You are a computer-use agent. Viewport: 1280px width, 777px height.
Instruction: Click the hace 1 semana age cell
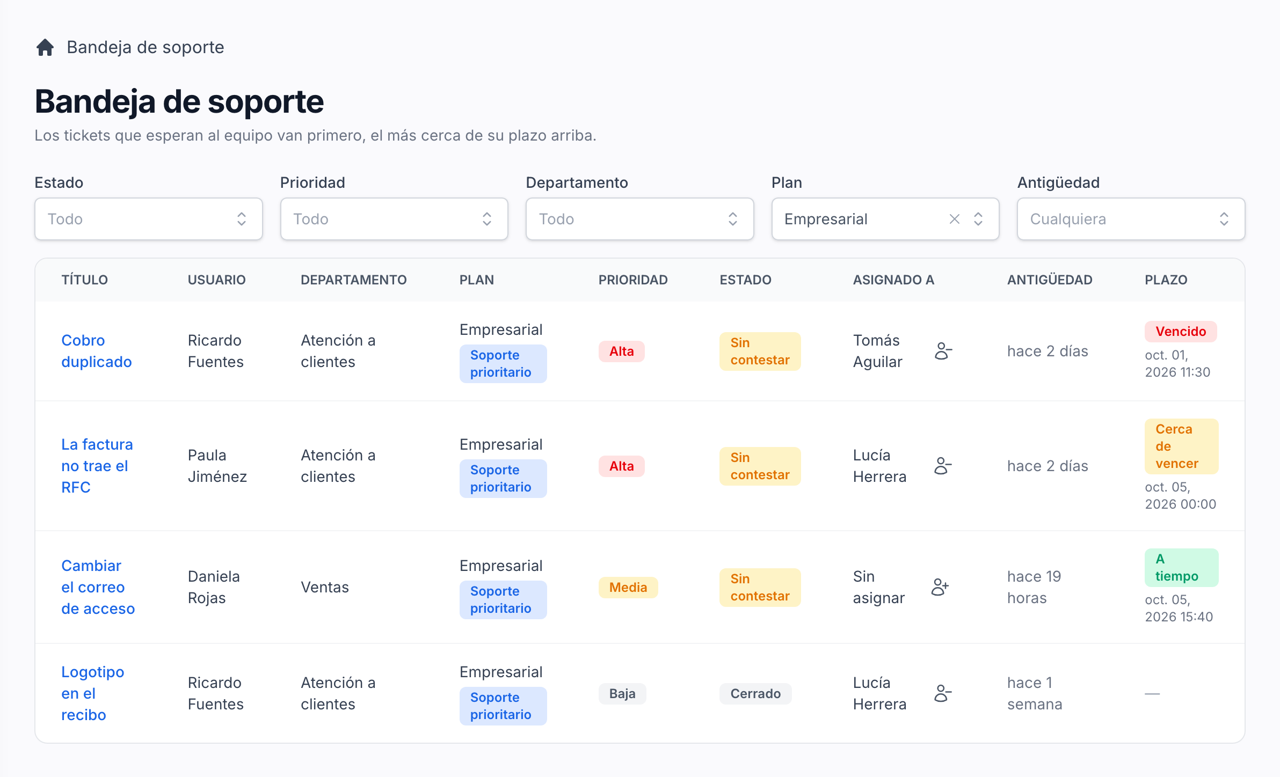pos(1035,693)
